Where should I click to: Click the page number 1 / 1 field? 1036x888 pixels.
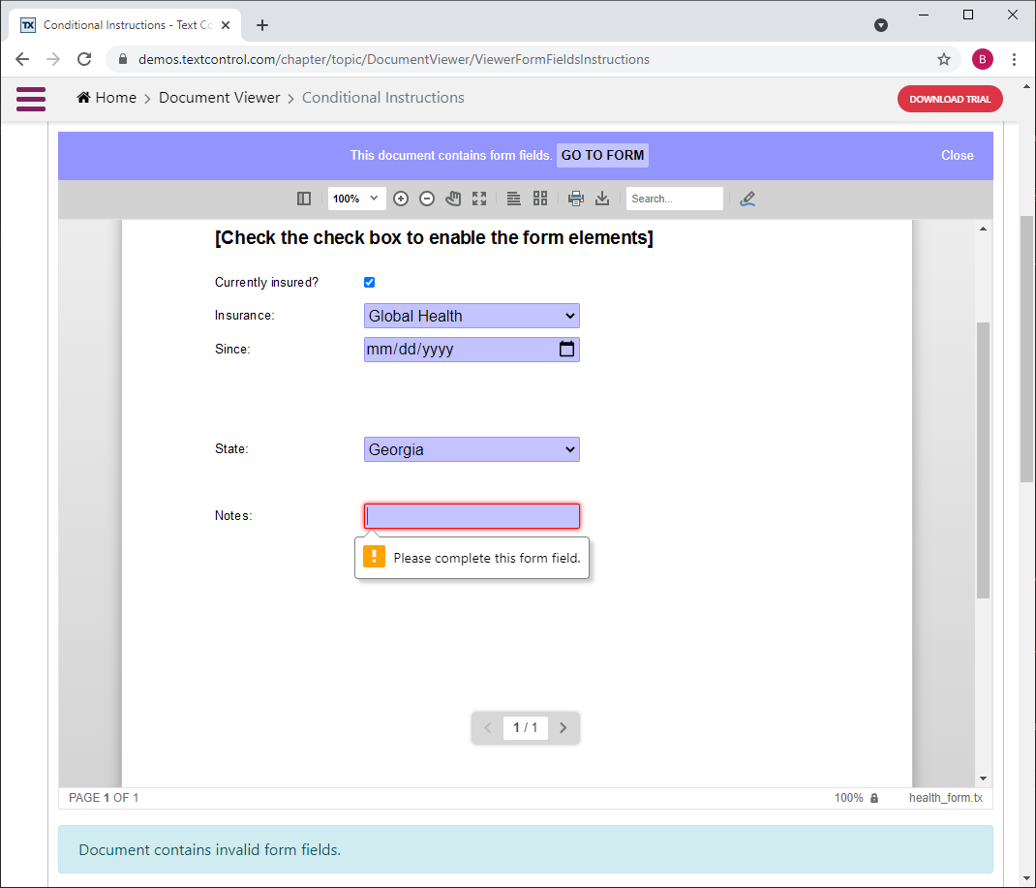(x=526, y=727)
